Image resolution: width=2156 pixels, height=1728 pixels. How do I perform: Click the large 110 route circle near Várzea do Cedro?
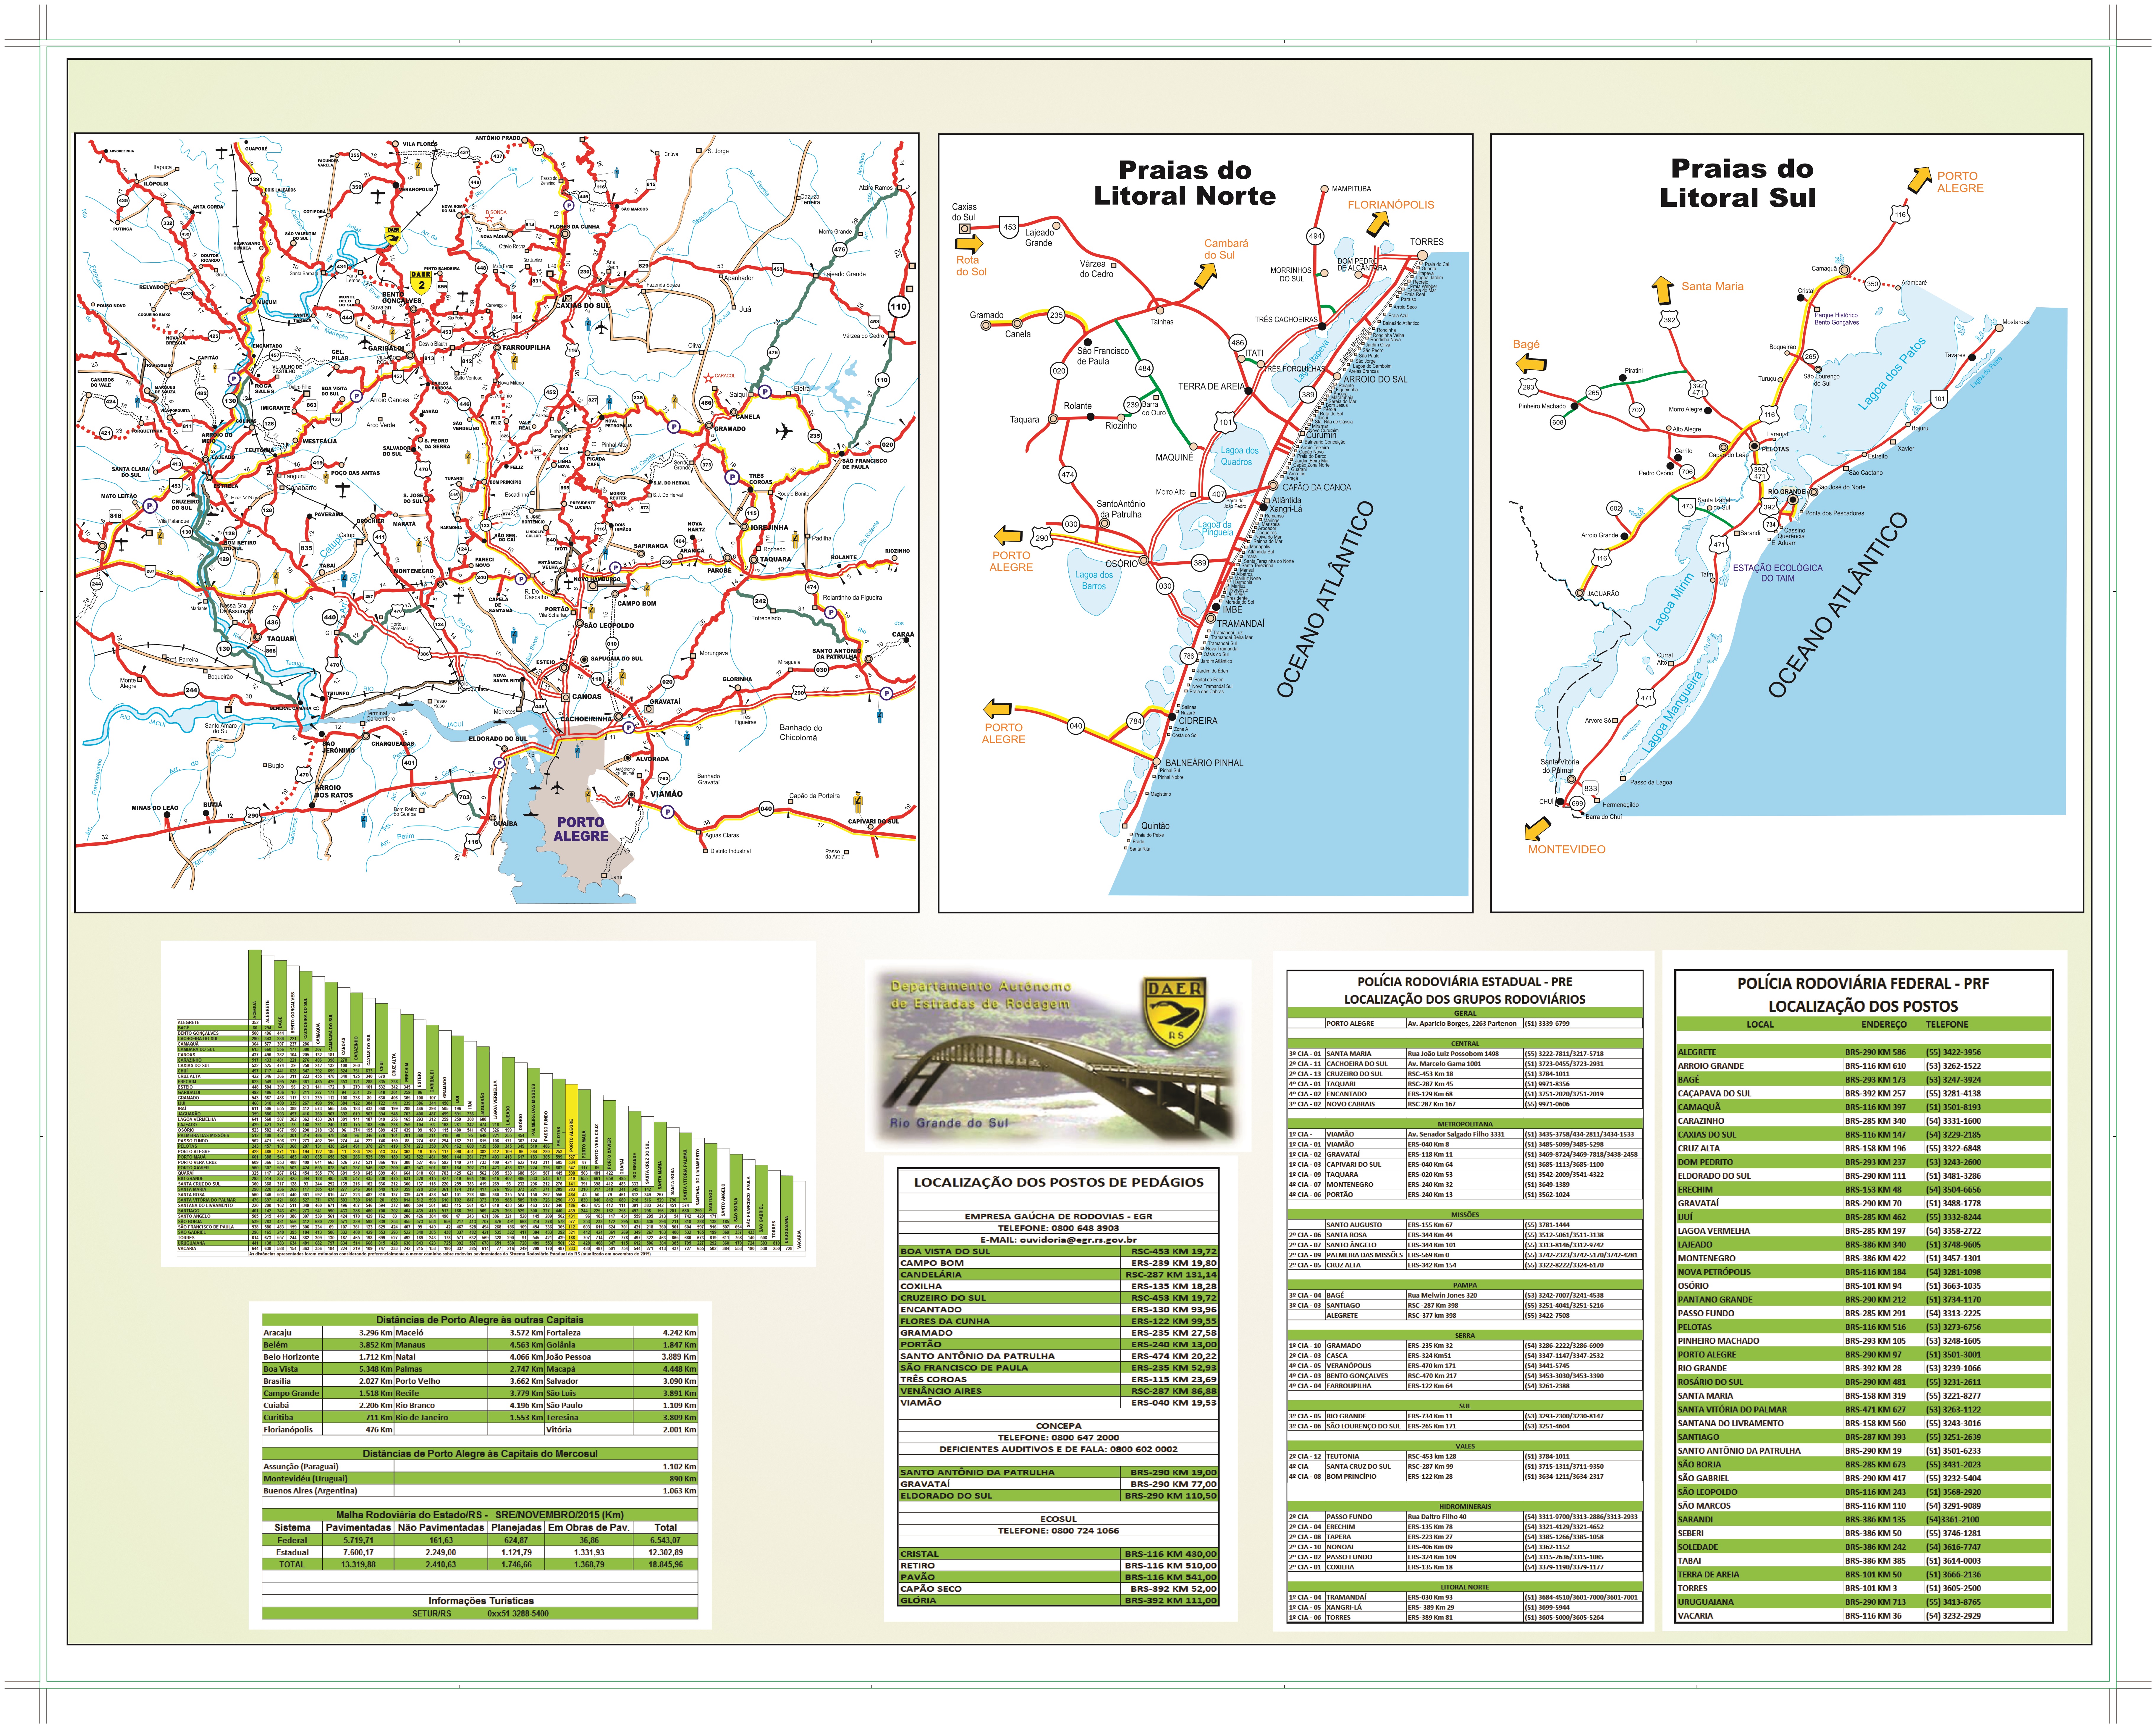(899, 307)
